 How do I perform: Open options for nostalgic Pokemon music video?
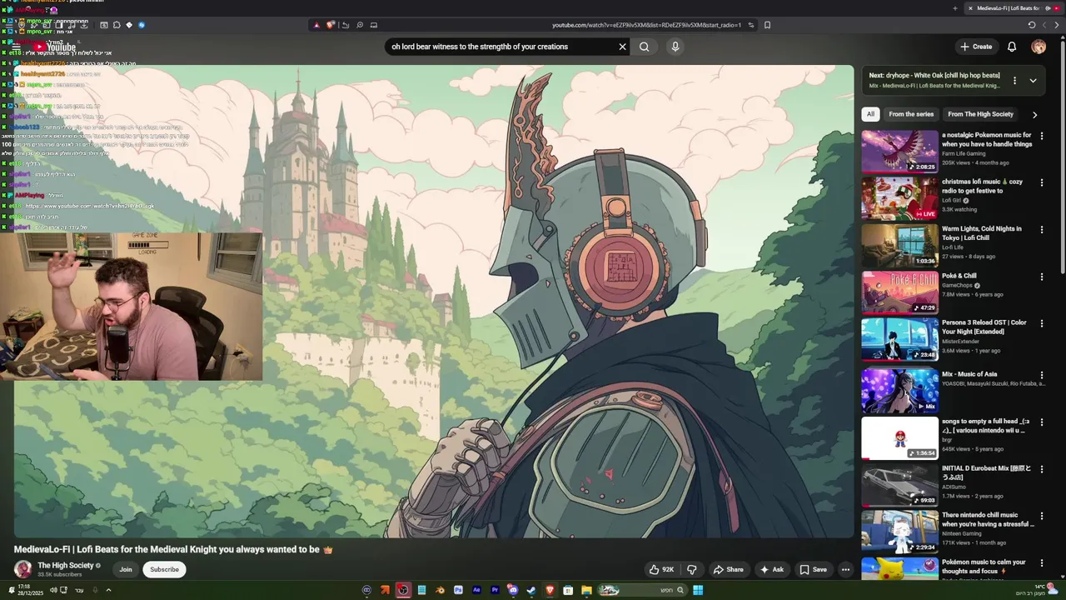[x=1041, y=136]
